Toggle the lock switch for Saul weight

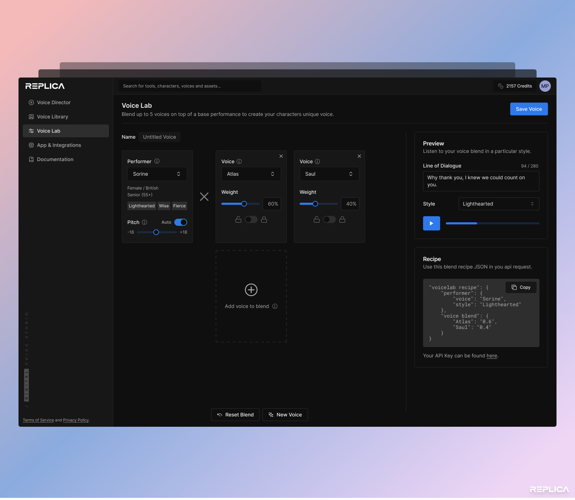point(329,219)
